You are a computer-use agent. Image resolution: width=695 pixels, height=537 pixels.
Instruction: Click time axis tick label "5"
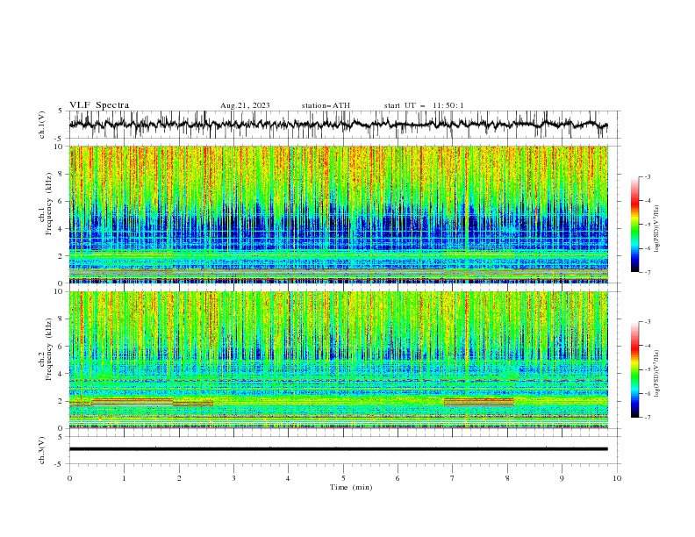(343, 478)
